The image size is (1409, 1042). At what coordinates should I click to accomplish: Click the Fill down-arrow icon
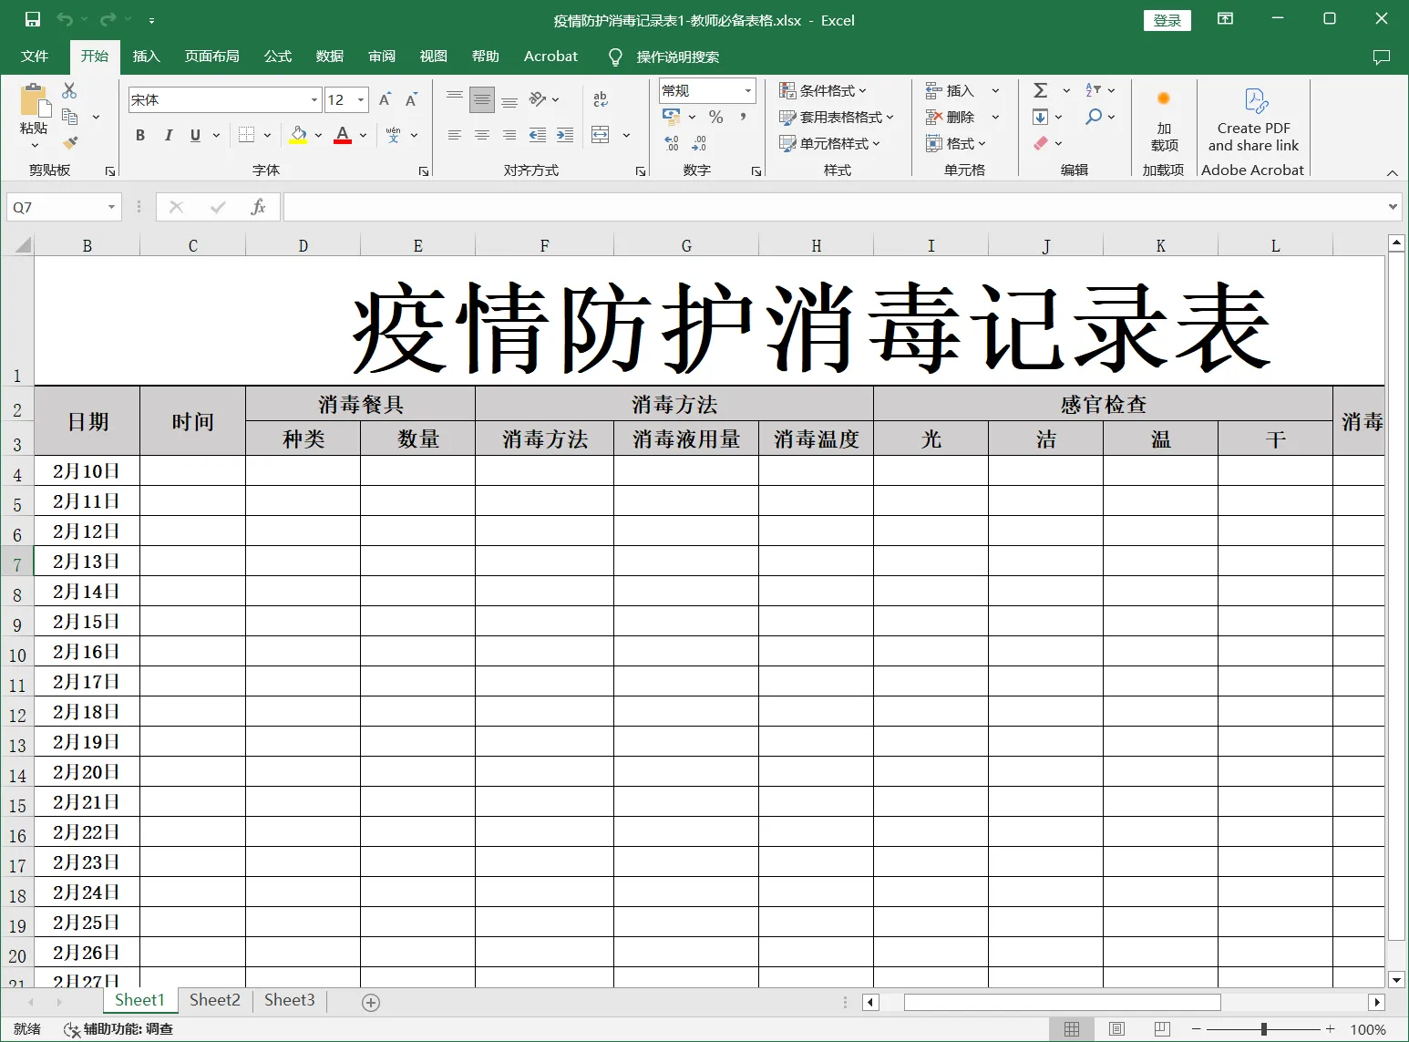(x=1040, y=117)
